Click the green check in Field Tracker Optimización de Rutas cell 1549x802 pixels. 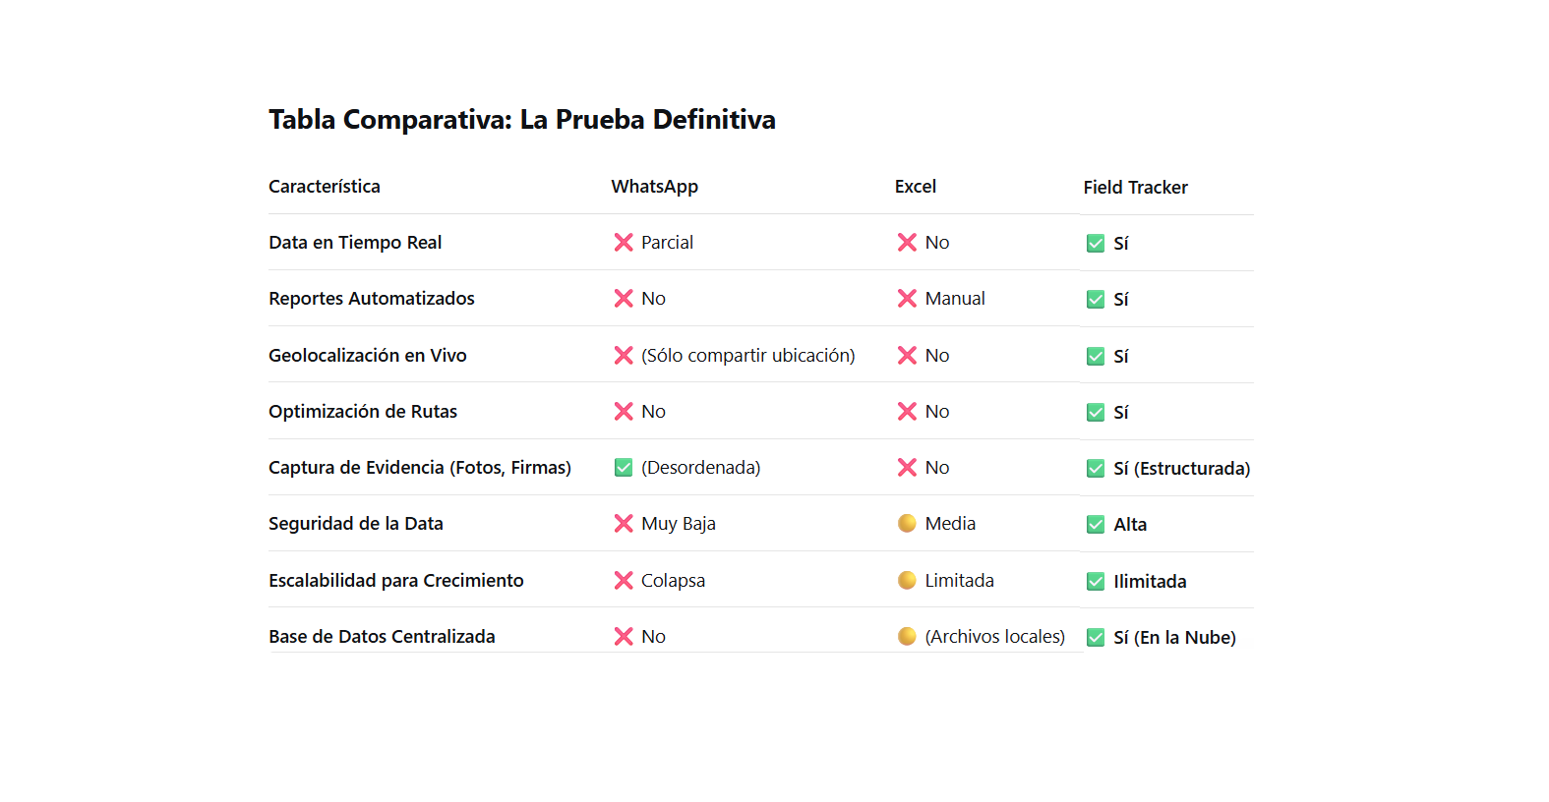(1096, 413)
